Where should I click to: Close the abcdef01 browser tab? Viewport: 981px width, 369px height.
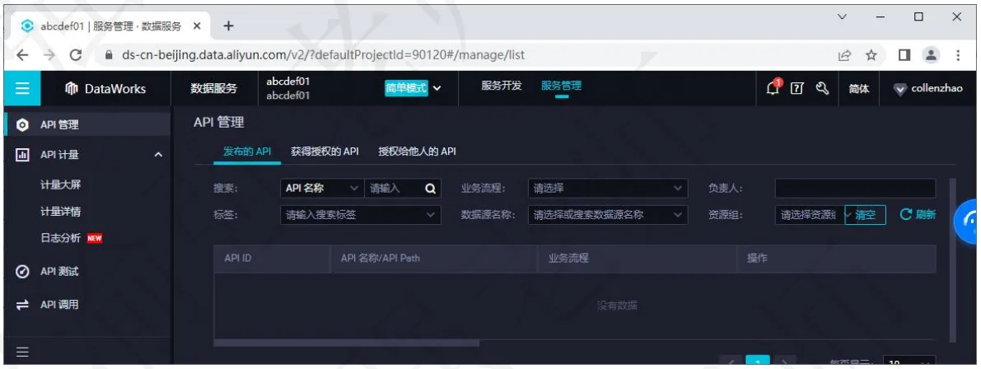(x=197, y=26)
